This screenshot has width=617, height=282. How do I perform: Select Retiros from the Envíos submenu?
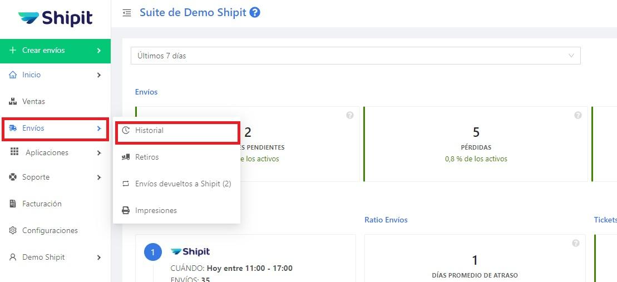point(147,157)
